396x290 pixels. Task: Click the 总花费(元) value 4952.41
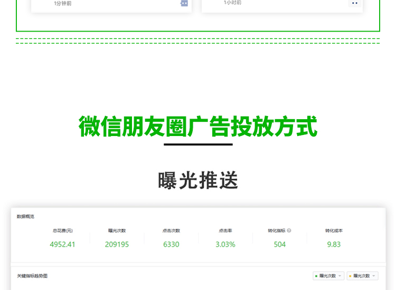click(62, 244)
